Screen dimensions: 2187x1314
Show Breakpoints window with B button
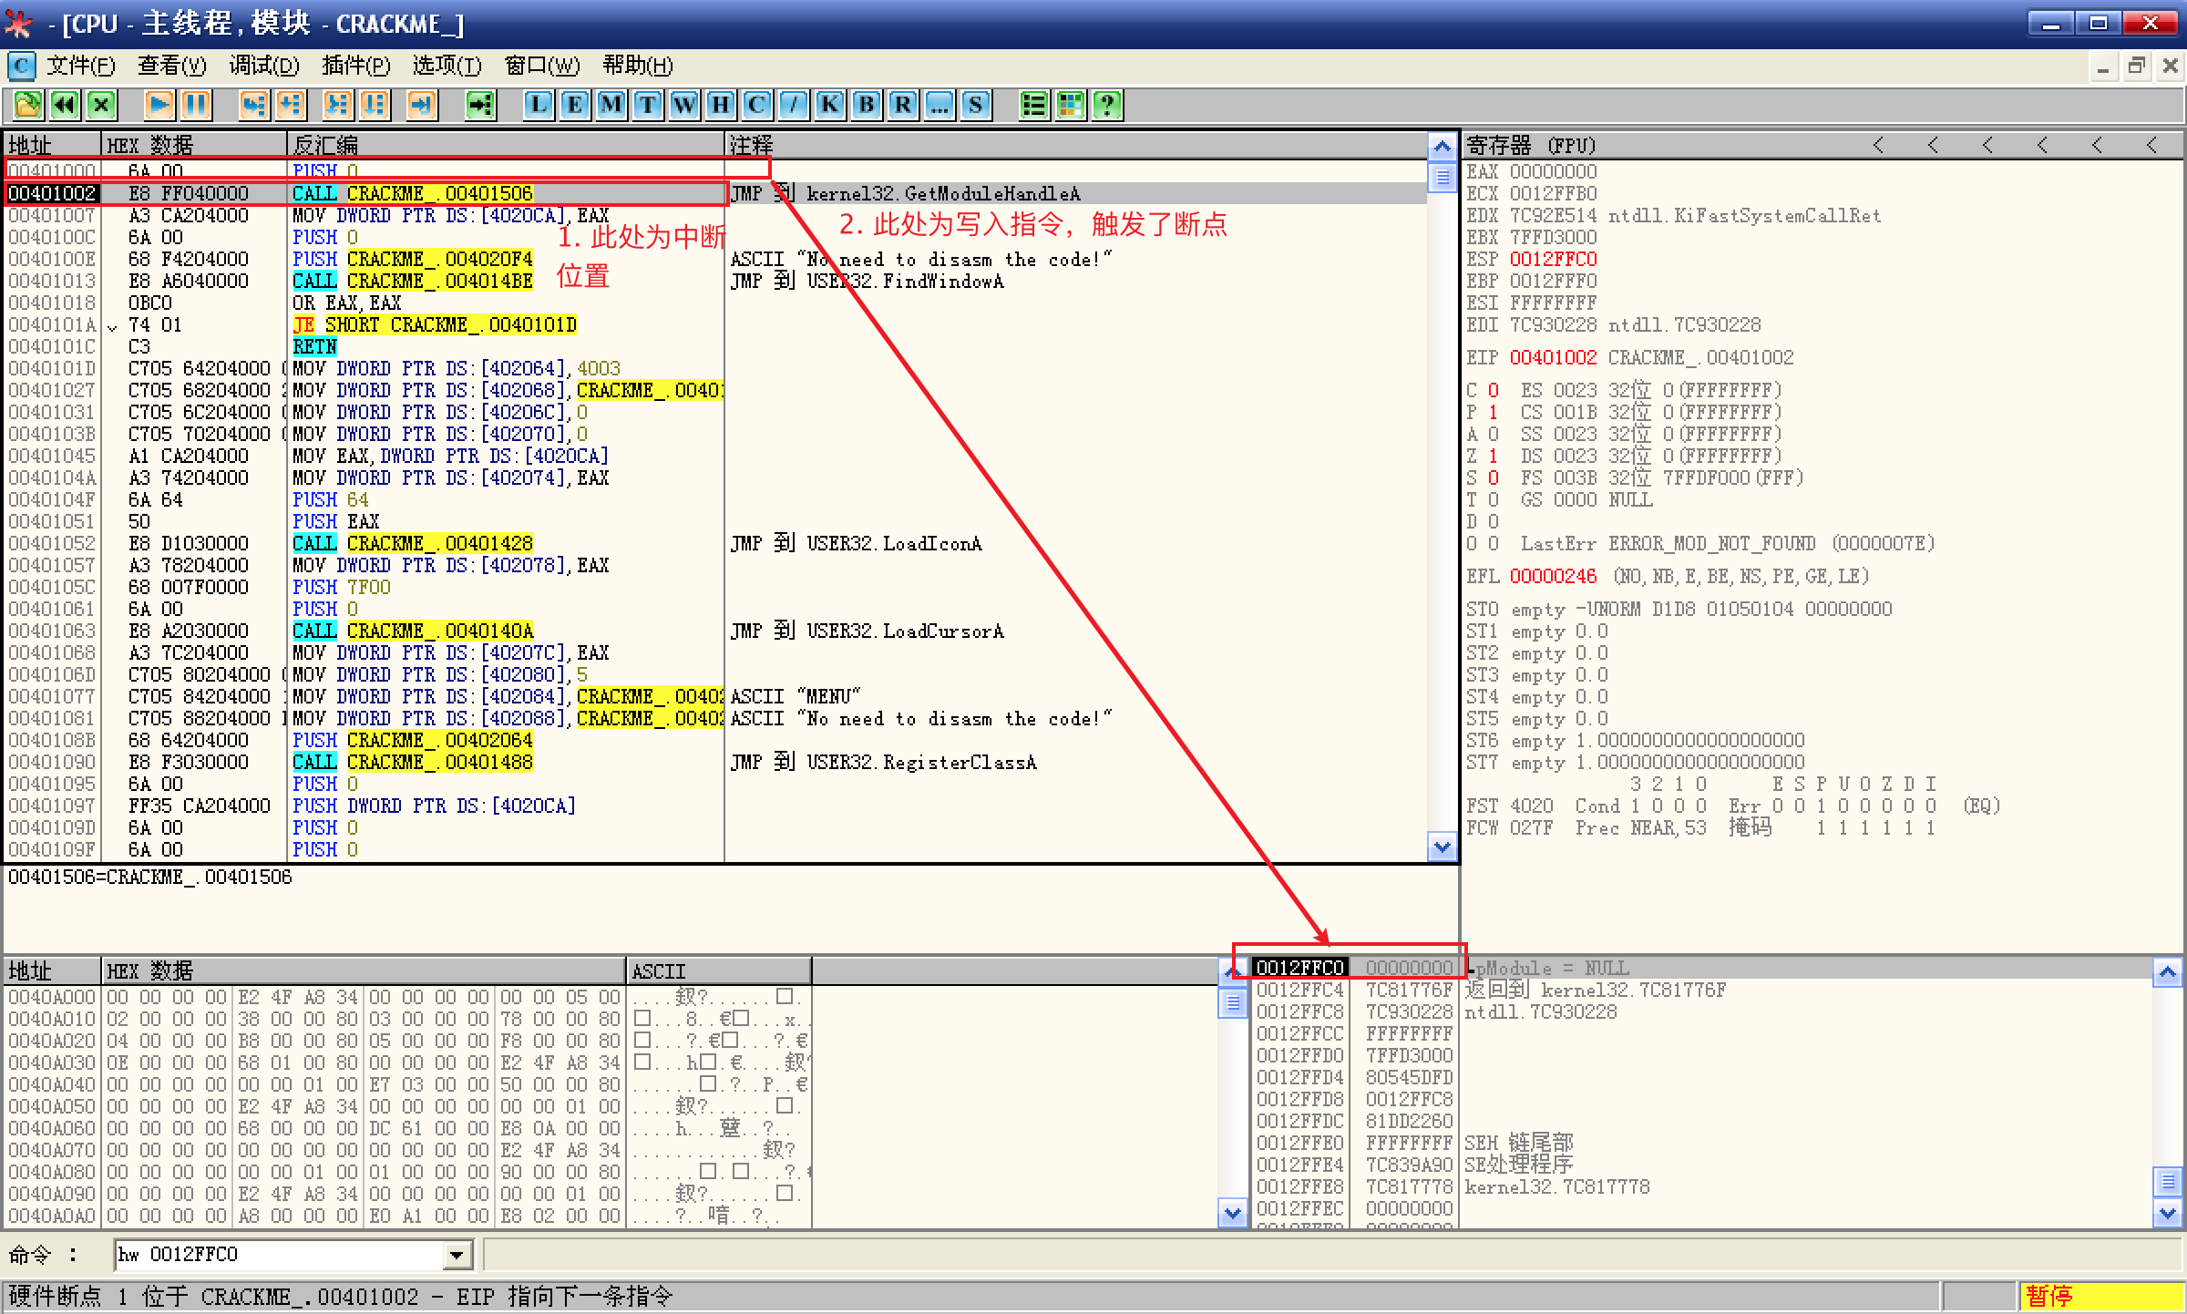(x=867, y=105)
